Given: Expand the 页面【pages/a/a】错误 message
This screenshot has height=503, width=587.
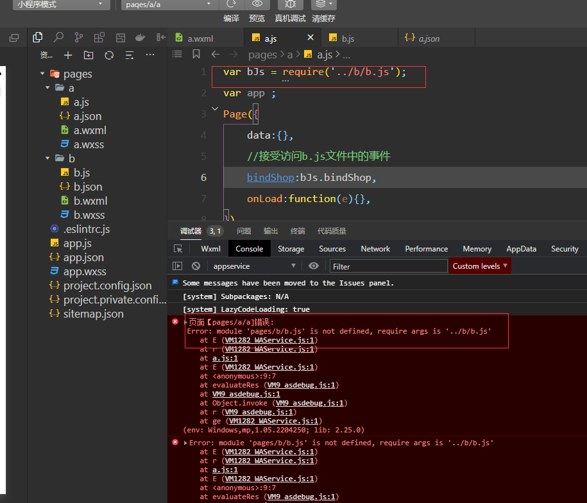Looking at the screenshot, I should coord(186,322).
